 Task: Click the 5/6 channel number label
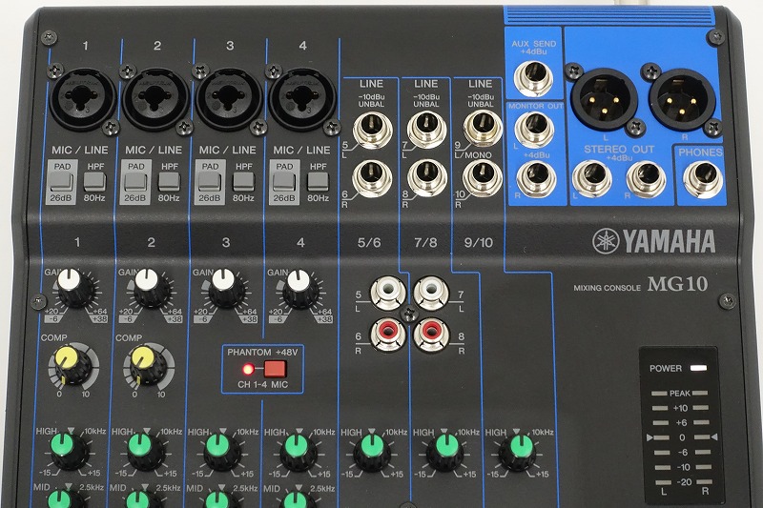[369, 242]
